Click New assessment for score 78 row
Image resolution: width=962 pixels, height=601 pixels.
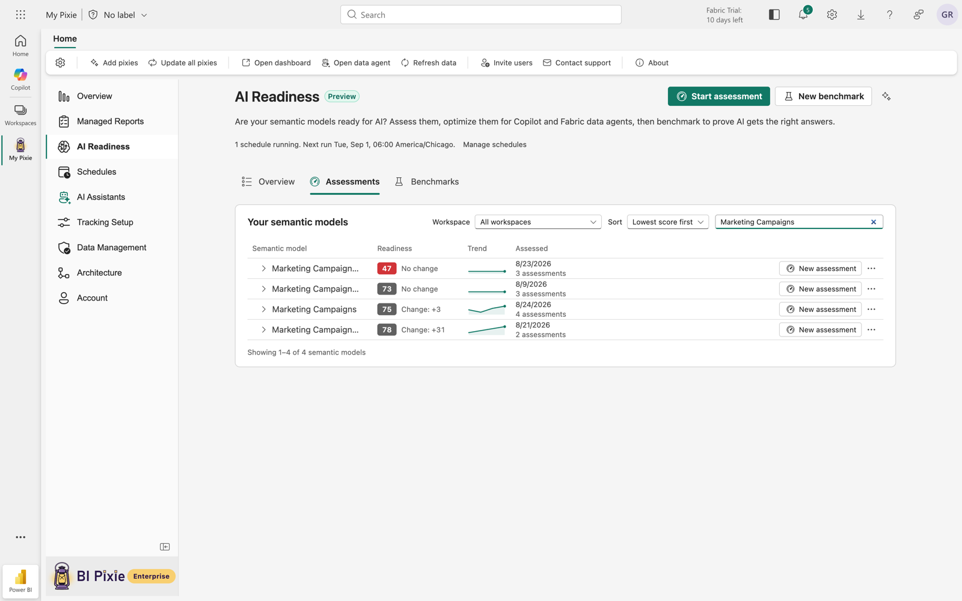tap(820, 330)
